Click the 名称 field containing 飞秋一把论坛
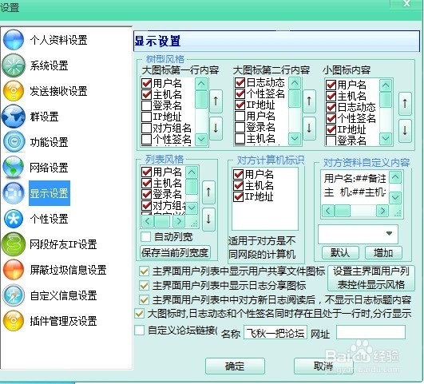The width and height of the screenshot is (424, 384). [275, 332]
